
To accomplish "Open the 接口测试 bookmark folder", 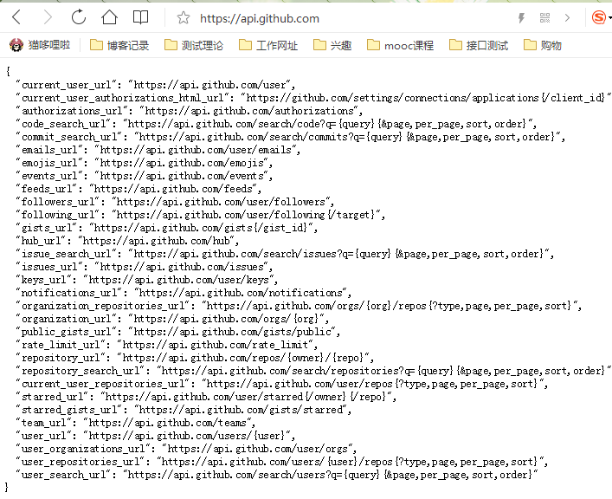I will click(x=479, y=45).
